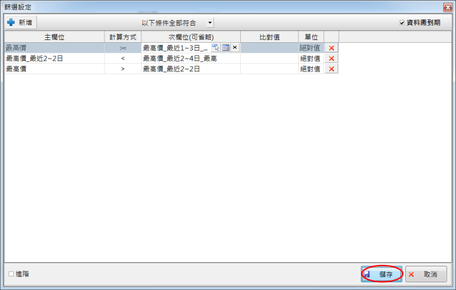Viewport: 456px width, 290px height.
Task: Enable the 進階 checkbox
Action: 11,274
